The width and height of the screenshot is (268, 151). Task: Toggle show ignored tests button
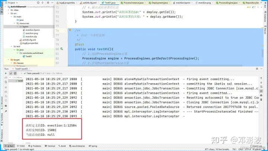pyautogui.click(x=15, y=73)
